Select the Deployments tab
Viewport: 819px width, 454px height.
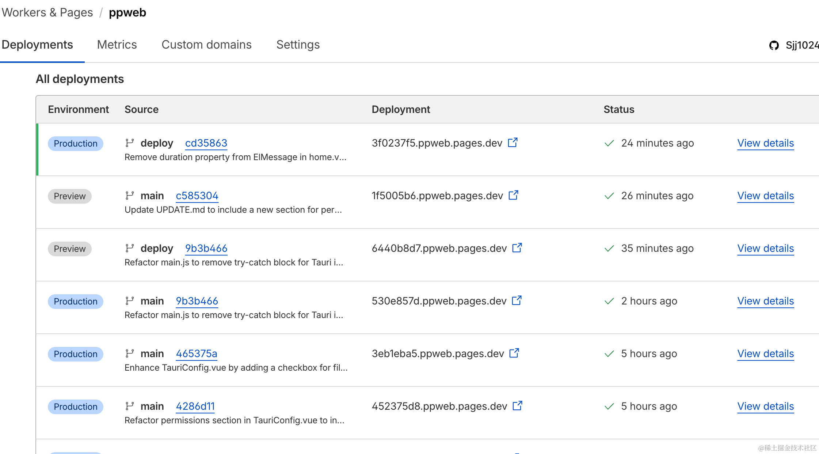coord(37,45)
